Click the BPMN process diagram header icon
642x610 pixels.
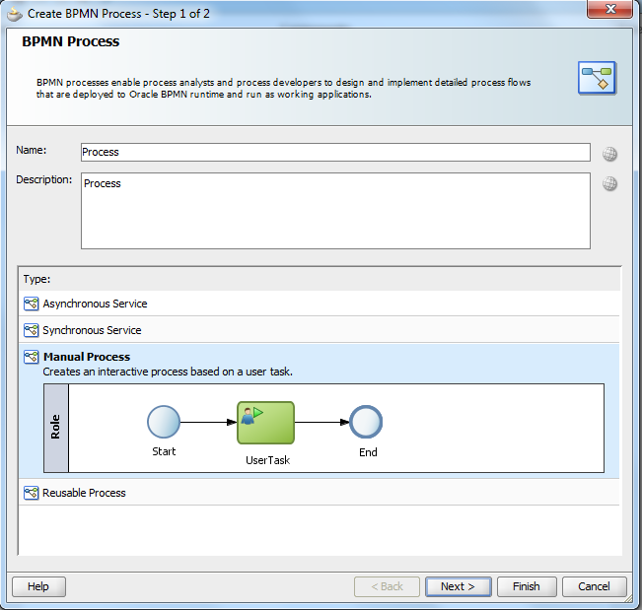[597, 78]
